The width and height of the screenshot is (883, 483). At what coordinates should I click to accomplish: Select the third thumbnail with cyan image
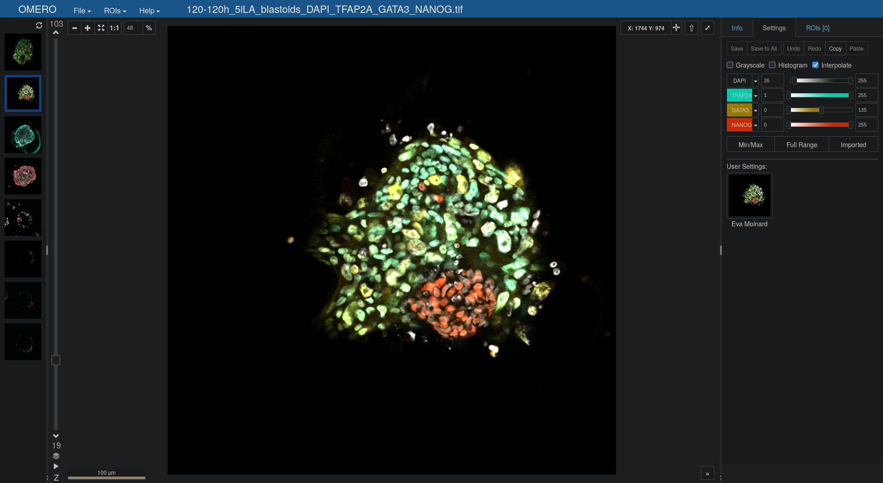[23, 135]
